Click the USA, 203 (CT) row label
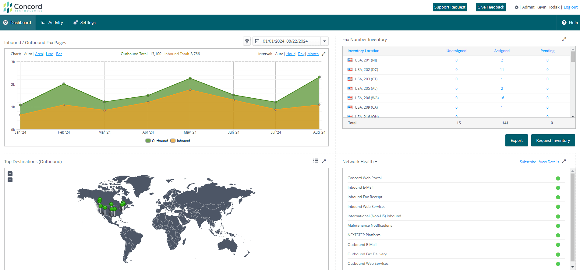The height and width of the screenshot is (273, 580). pos(366,79)
